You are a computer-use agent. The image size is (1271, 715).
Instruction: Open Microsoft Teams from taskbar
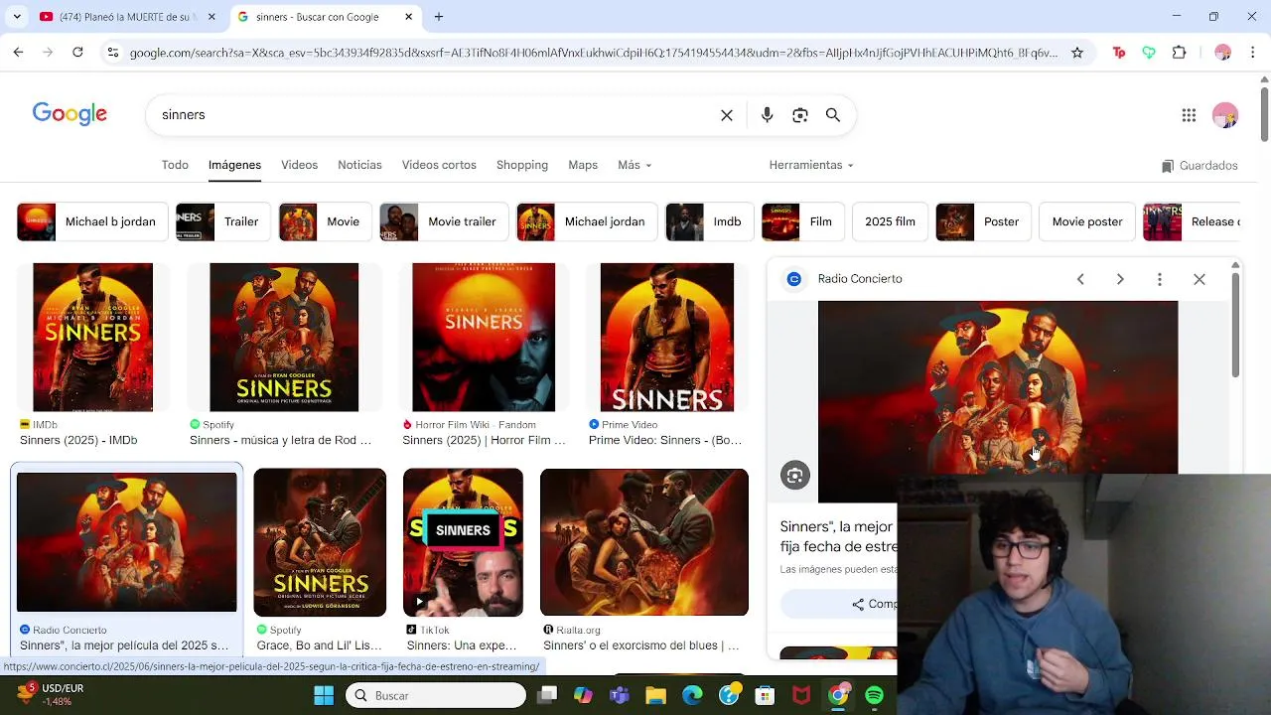coord(620,695)
